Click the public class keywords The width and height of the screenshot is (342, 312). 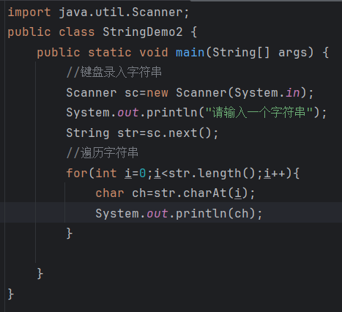(51, 32)
